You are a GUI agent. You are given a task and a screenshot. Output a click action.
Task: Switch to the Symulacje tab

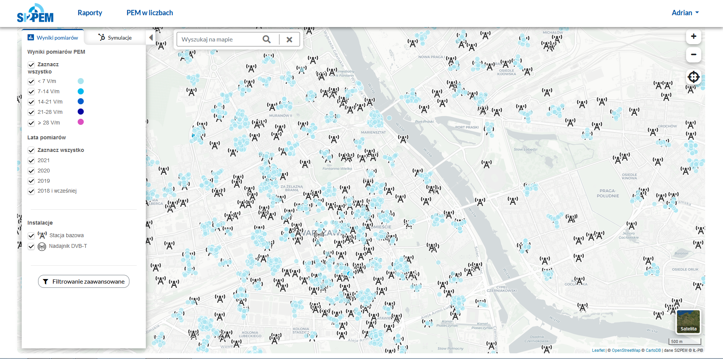(115, 37)
